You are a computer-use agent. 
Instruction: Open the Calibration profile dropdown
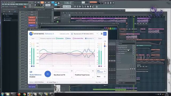[x=84, y=34]
